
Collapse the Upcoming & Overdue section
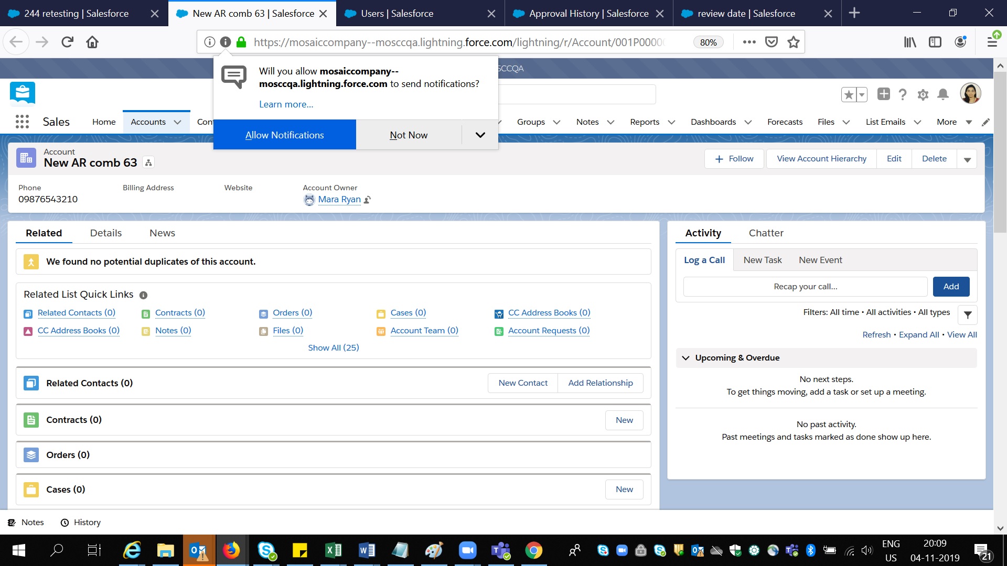point(685,358)
